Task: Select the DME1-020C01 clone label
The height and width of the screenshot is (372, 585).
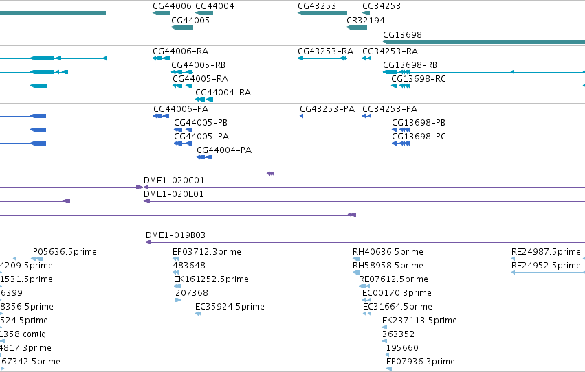Action: 174,181
